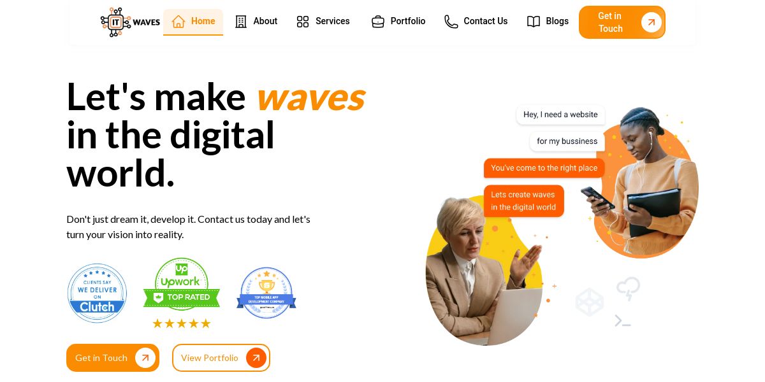Click the arrow icon on View Portfolio button
The width and height of the screenshot is (765, 382).
(x=256, y=358)
